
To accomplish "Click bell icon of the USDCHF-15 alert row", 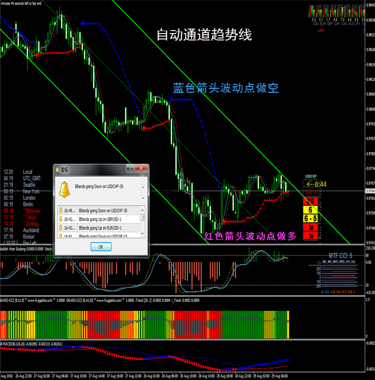I will pyautogui.click(x=61, y=235).
